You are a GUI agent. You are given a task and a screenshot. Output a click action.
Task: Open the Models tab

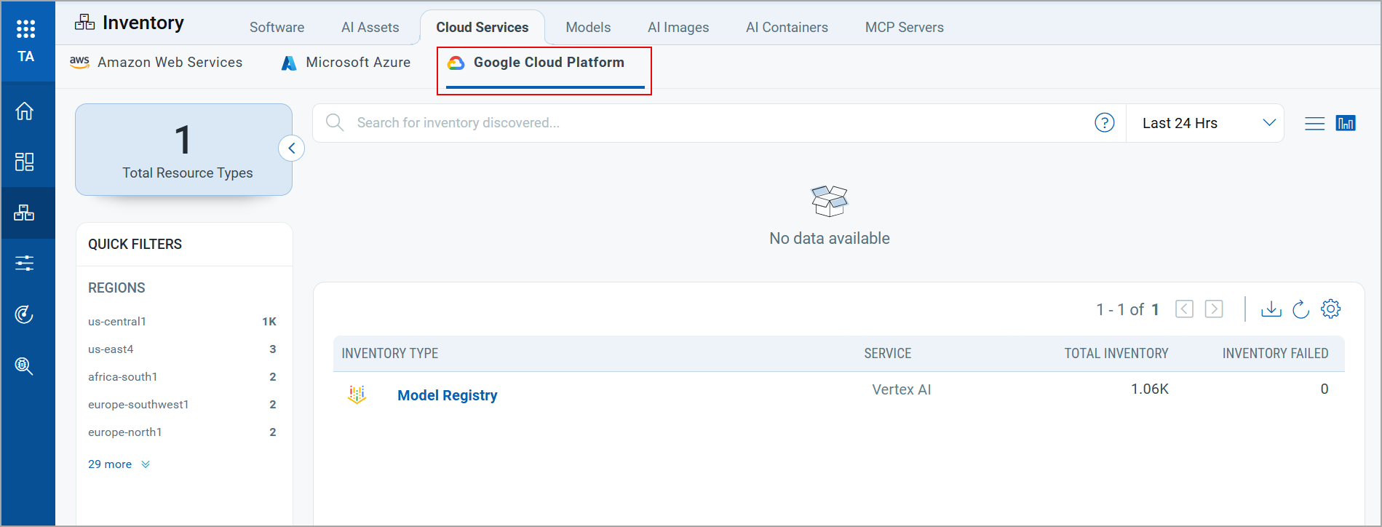pyautogui.click(x=588, y=28)
